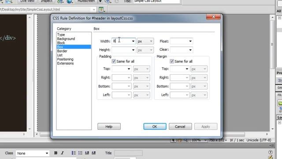Open the Margin Top value dropdown
This screenshot has height=159, width=282.
tap(187, 69)
